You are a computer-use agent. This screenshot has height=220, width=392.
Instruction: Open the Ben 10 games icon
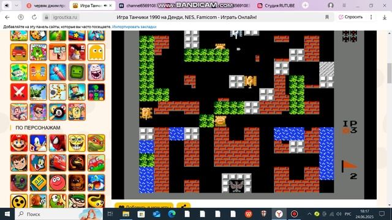coord(19,163)
